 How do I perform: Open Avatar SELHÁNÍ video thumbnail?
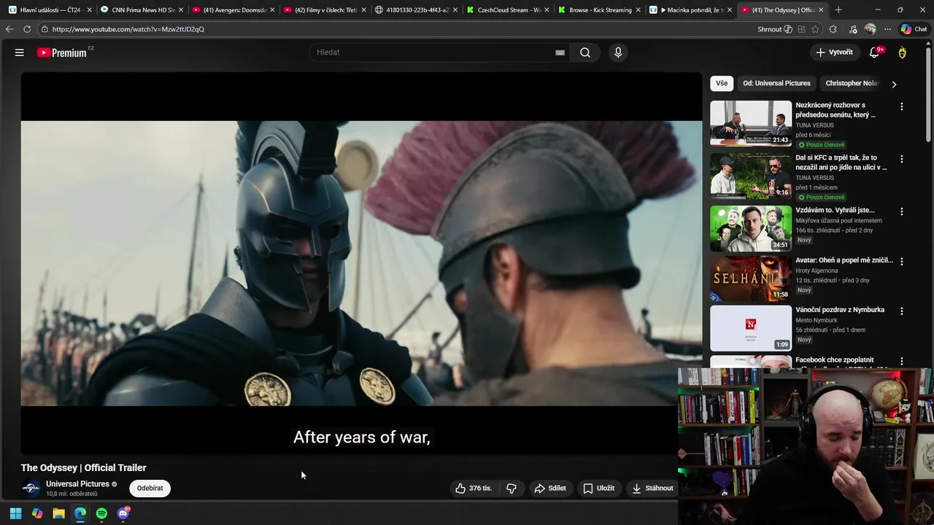point(751,278)
